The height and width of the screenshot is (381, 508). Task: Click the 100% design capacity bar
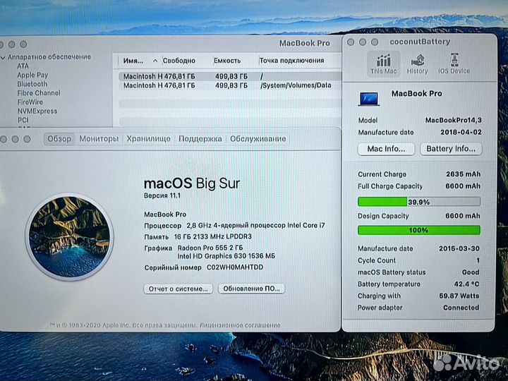click(419, 230)
